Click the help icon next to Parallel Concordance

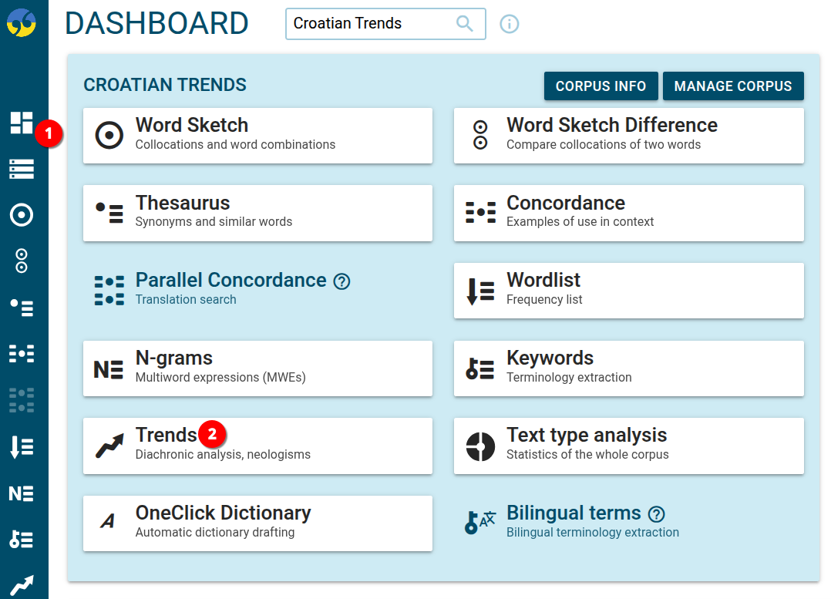[x=342, y=281]
